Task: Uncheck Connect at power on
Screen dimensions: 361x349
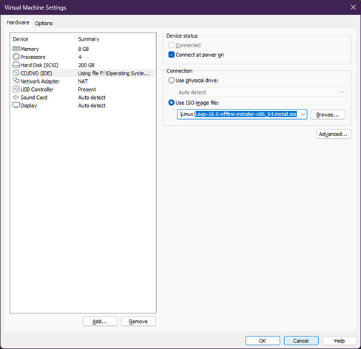Action: point(171,55)
